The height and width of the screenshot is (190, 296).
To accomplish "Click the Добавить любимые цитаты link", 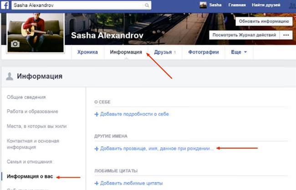I will [x=132, y=183].
